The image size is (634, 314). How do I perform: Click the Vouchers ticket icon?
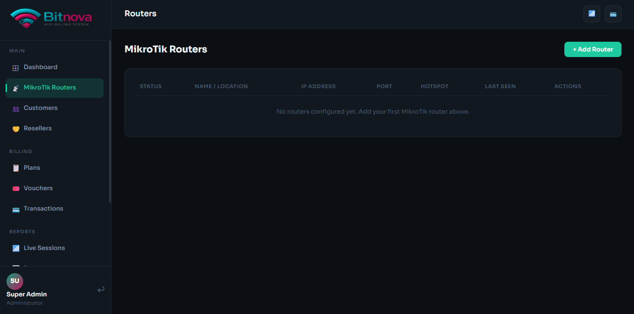[x=15, y=189]
